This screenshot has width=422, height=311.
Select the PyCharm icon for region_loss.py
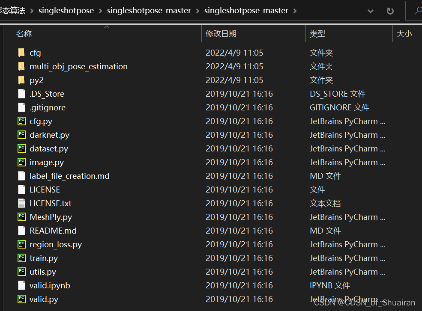[21, 244]
